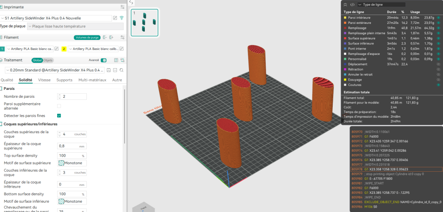The image size is (443, 212).
Task: Switch to the Vitesse tab
Action: (44, 80)
